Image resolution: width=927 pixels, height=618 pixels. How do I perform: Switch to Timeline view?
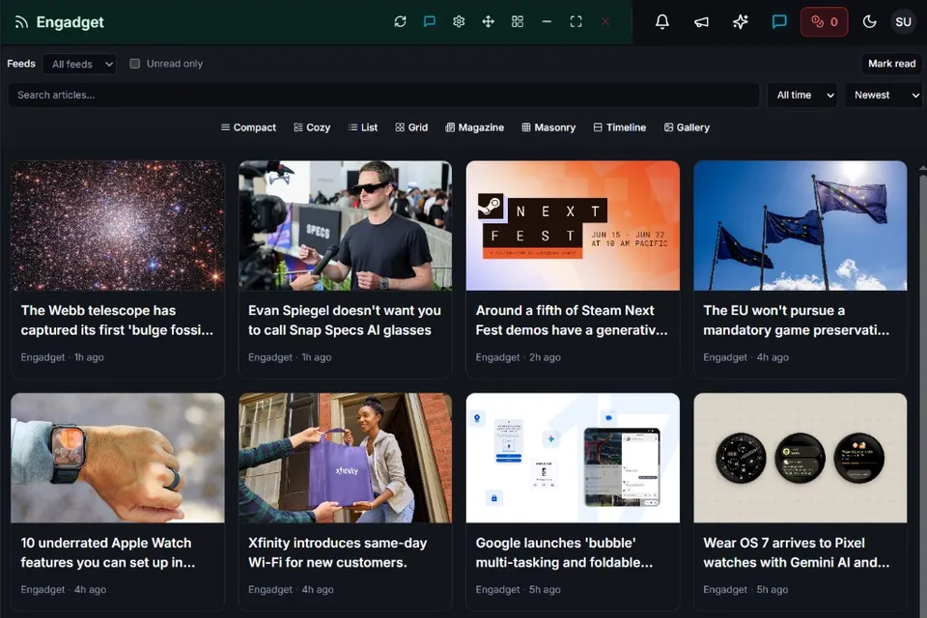pos(620,127)
